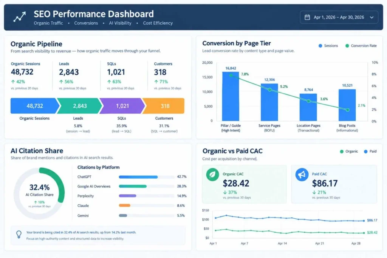This screenshot has width=387, height=258.
Task: Click the 5.2% conversion rate data point
Action: point(270,90)
